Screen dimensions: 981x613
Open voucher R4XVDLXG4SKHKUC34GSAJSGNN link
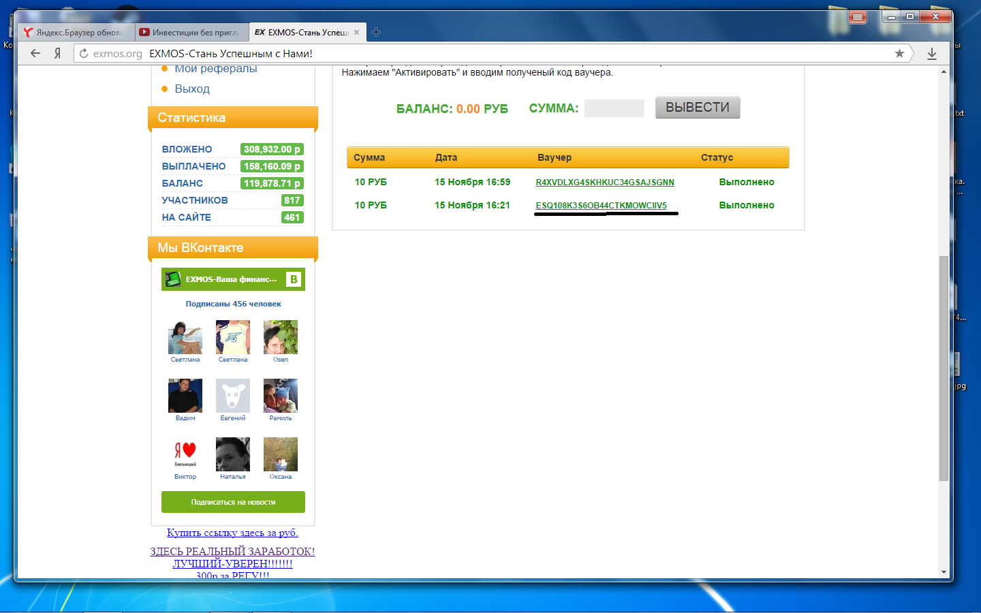(x=605, y=183)
